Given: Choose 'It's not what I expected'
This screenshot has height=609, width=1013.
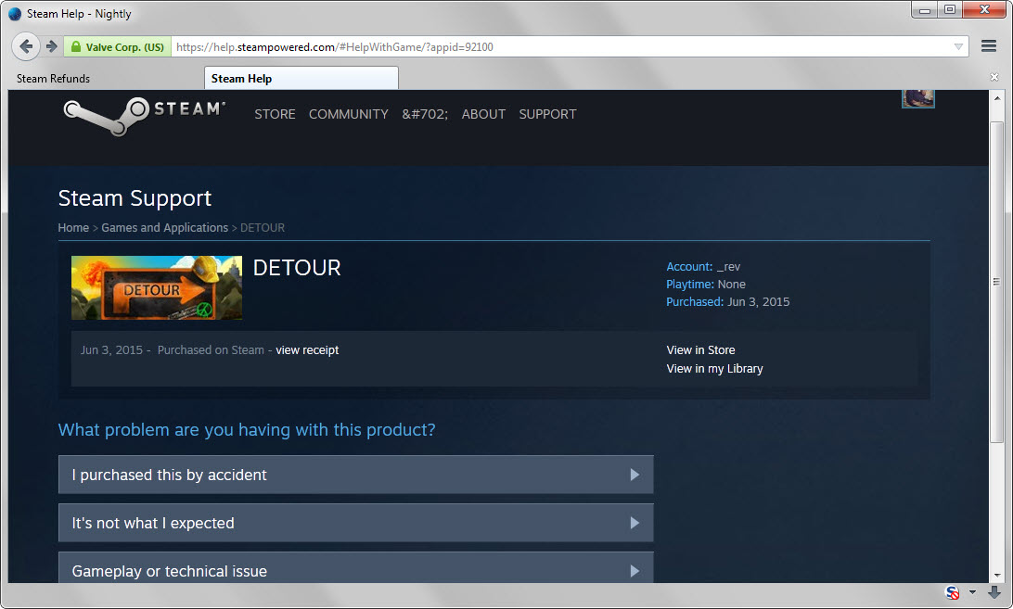Looking at the screenshot, I should tap(356, 523).
